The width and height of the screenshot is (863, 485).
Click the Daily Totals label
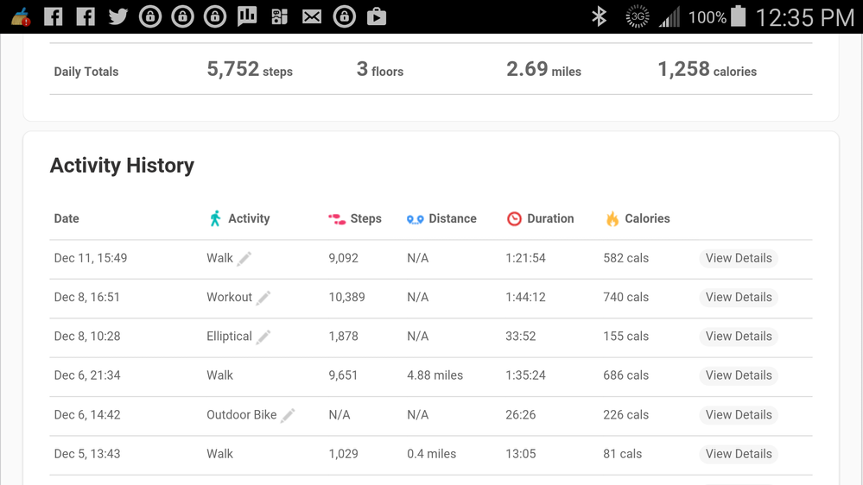point(86,72)
